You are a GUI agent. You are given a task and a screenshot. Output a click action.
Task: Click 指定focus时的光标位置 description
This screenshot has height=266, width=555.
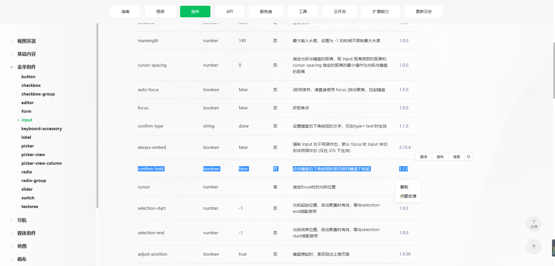pyautogui.click(x=314, y=187)
